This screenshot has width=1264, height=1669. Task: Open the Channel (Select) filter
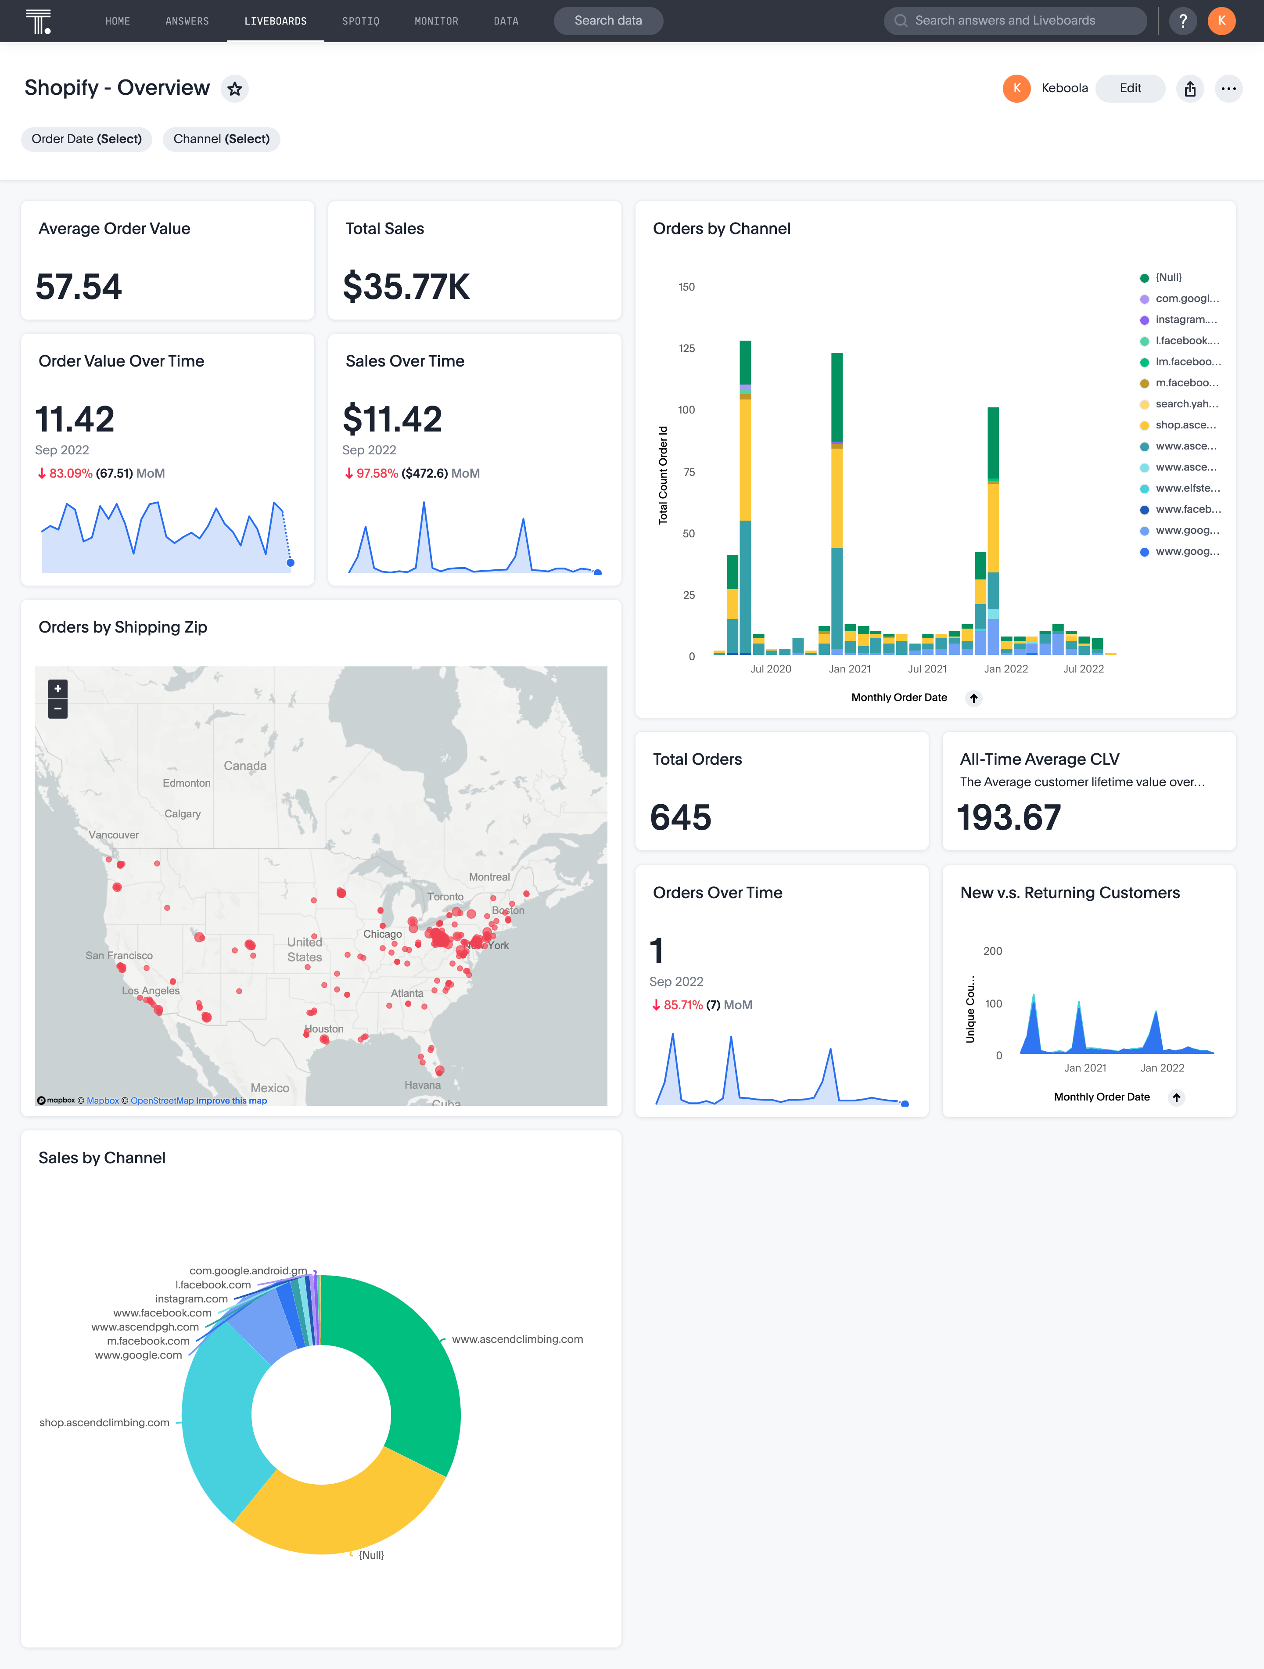click(221, 139)
